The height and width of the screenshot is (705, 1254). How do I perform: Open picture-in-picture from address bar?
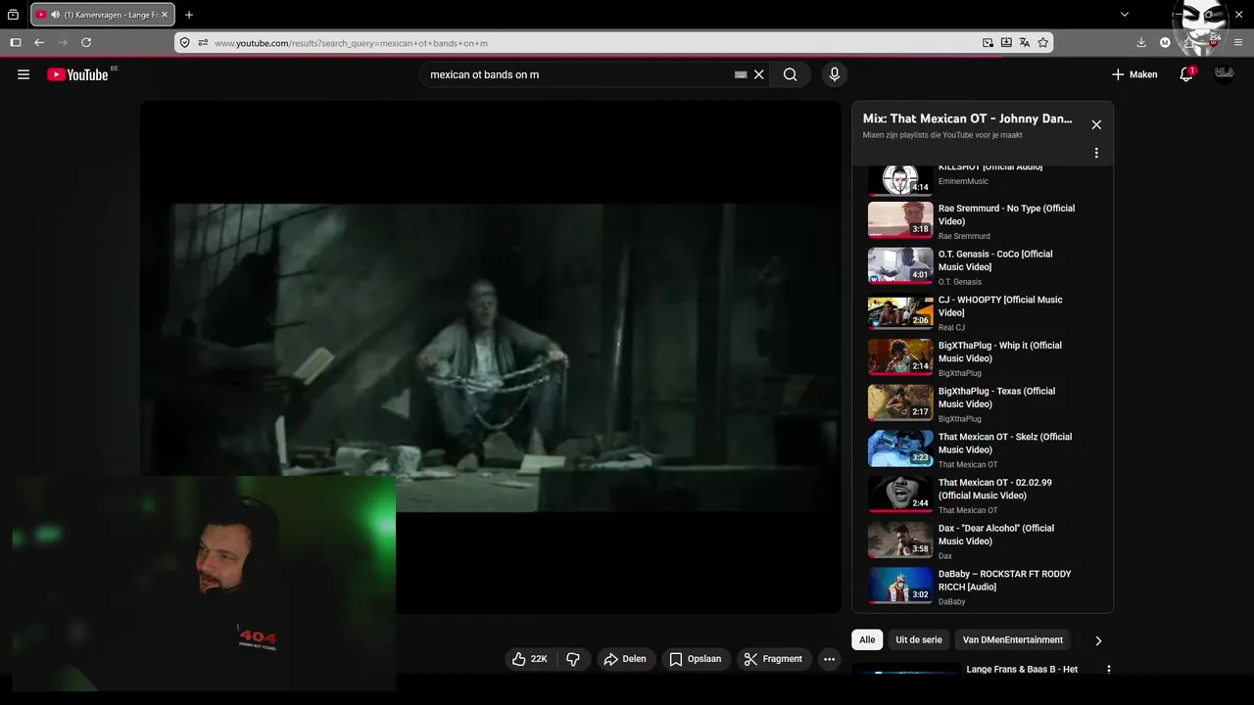pos(988,43)
